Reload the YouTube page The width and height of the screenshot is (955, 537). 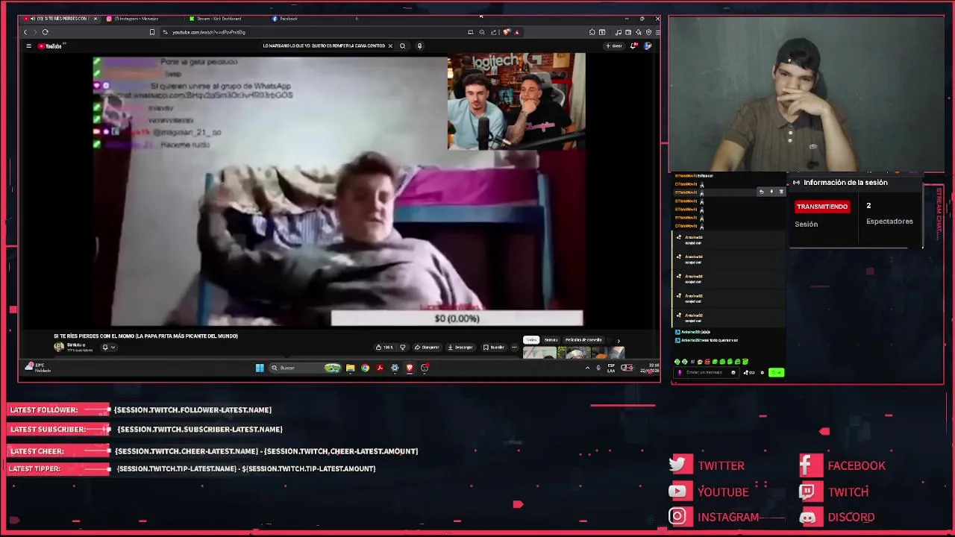(45, 32)
